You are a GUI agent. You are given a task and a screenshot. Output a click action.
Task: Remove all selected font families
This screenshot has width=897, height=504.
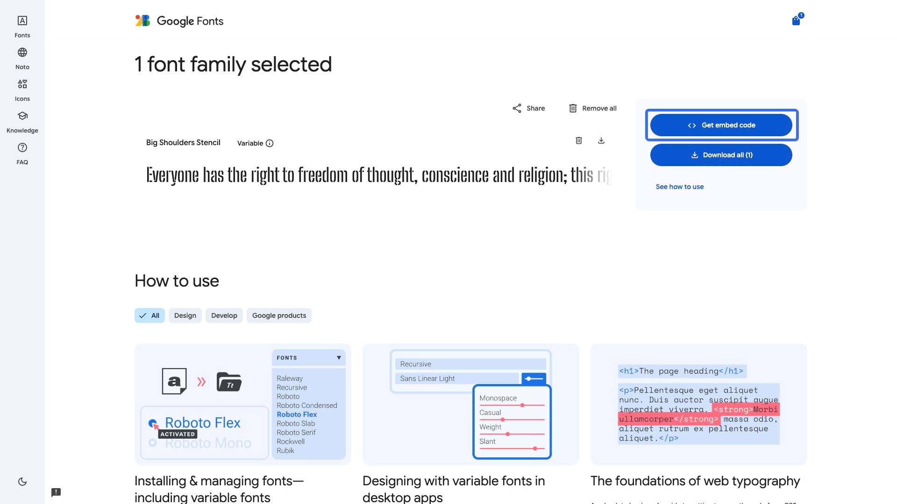point(592,108)
